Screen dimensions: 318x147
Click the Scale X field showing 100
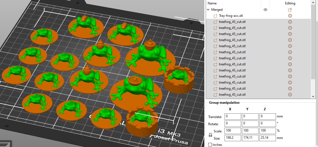tap(233, 131)
